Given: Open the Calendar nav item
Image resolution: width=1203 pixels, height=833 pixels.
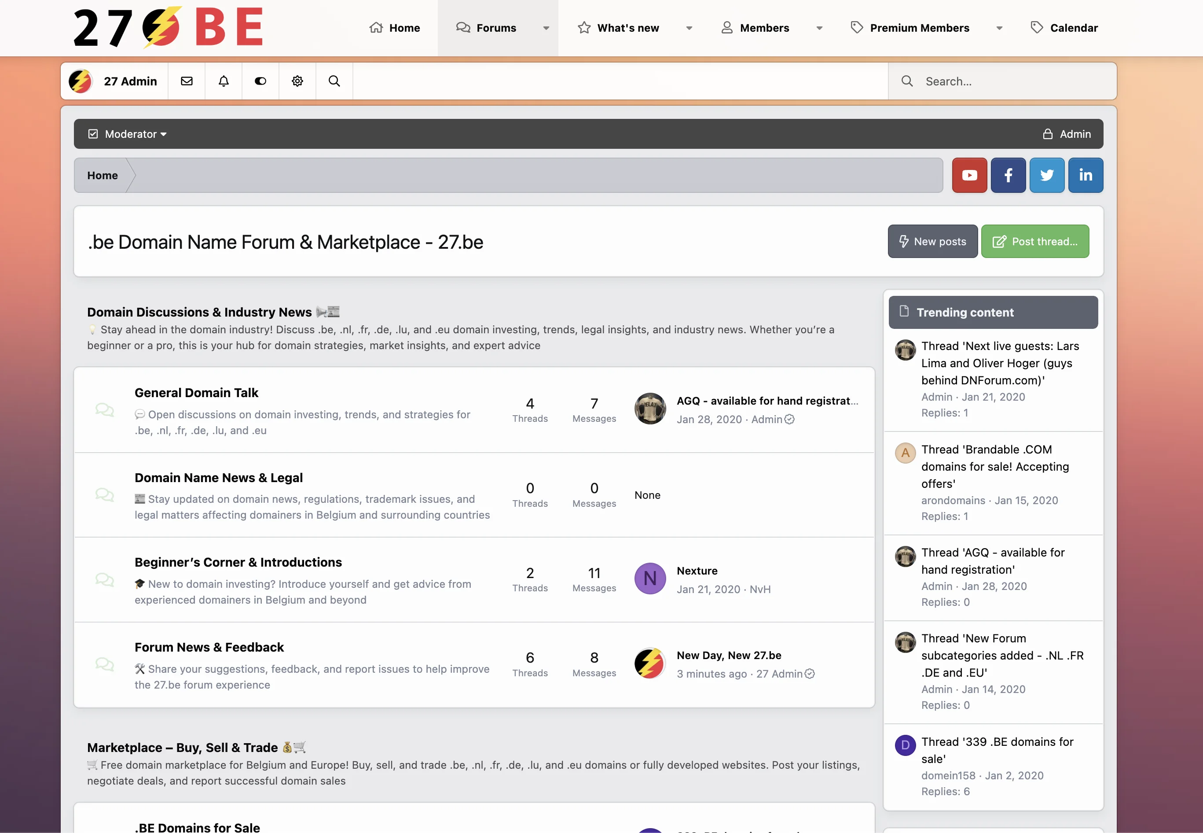Looking at the screenshot, I should [1064, 28].
